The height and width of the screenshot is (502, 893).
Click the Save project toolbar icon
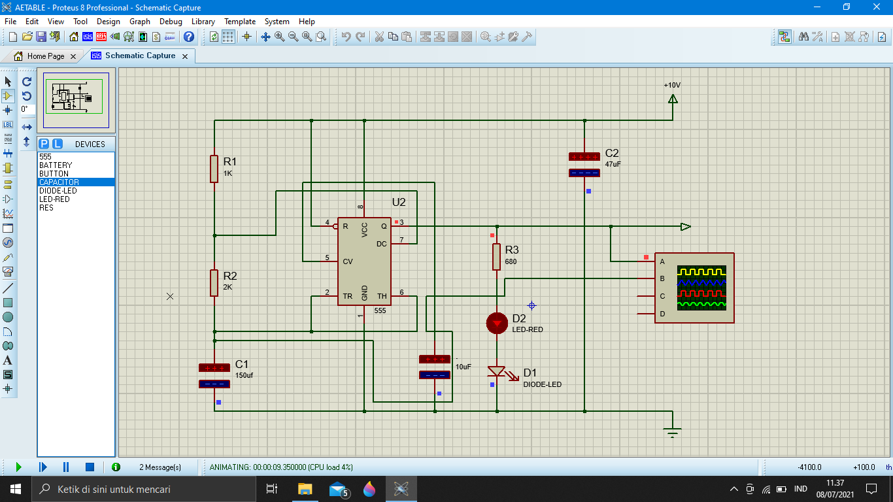click(41, 37)
